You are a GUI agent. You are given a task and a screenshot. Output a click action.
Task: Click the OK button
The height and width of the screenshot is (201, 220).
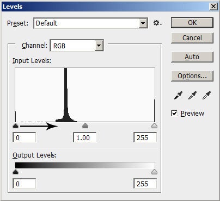point(192,23)
